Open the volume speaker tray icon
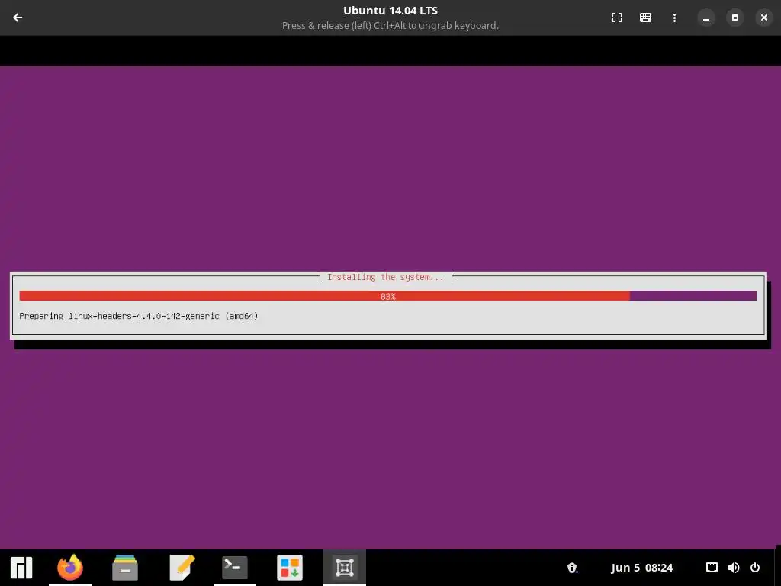The image size is (781, 586). click(733, 568)
